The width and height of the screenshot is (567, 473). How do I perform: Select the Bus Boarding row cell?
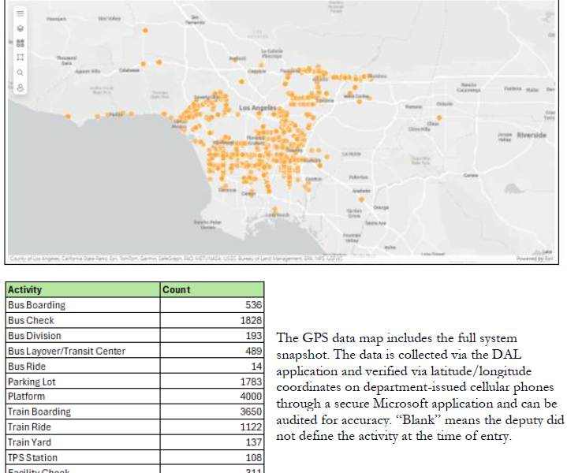click(83, 305)
